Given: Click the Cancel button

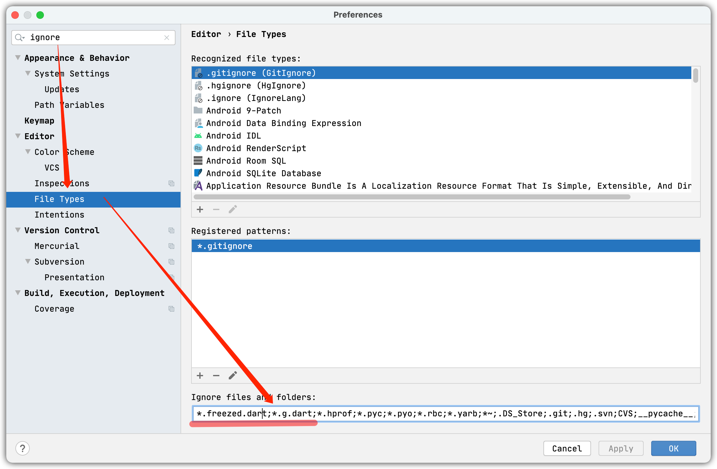Looking at the screenshot, I should [x=567, y=448].
